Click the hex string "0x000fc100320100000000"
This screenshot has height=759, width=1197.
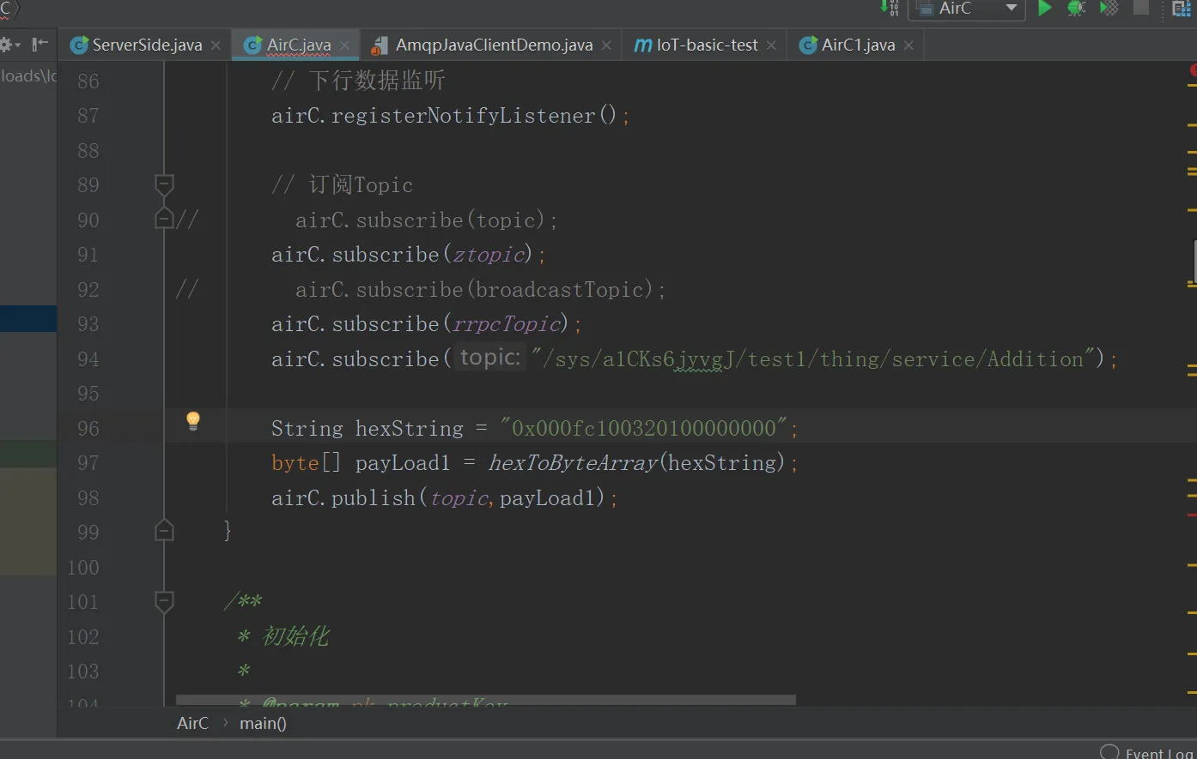[x=644, y=428]
